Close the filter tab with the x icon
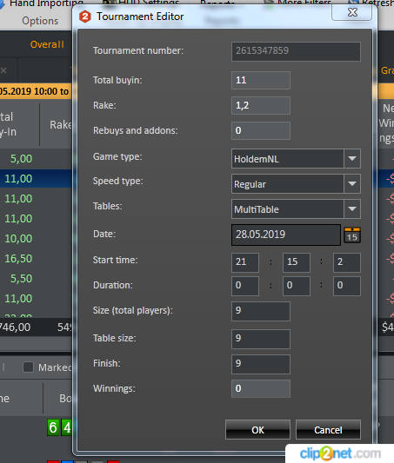Viewport: 394px width, 463px height. click(3, 70)
